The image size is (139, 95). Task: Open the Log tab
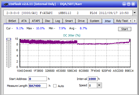click(58, 21)
